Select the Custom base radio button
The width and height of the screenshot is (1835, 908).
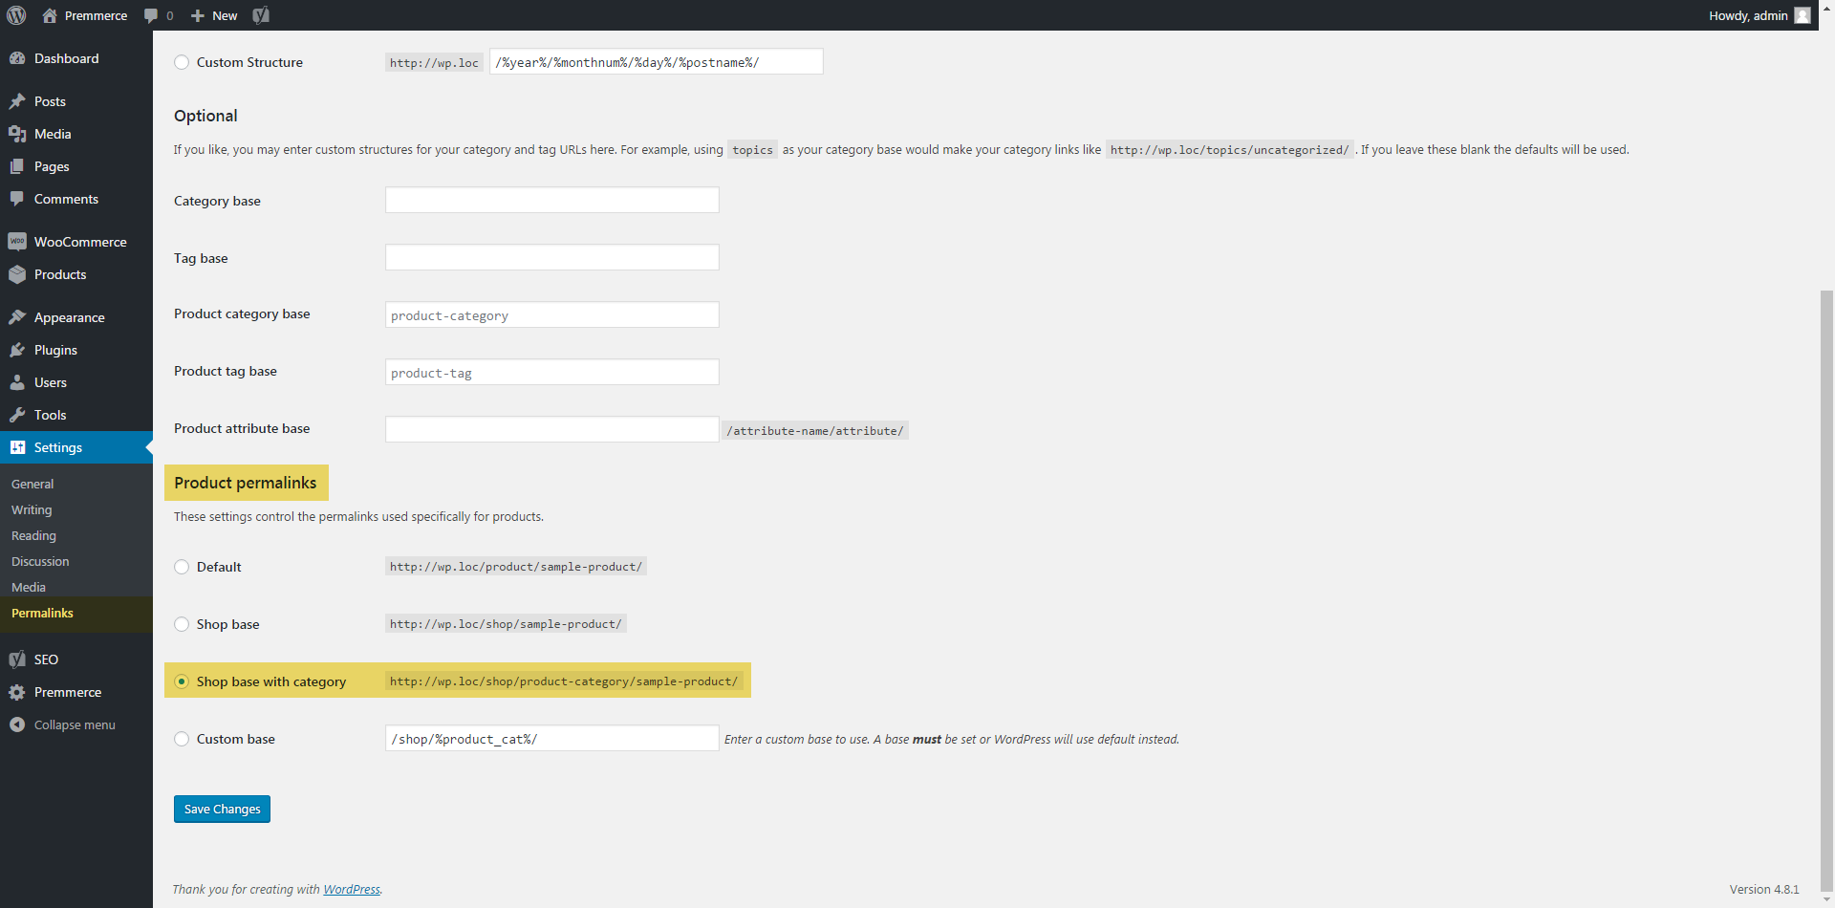click(182, 739)
